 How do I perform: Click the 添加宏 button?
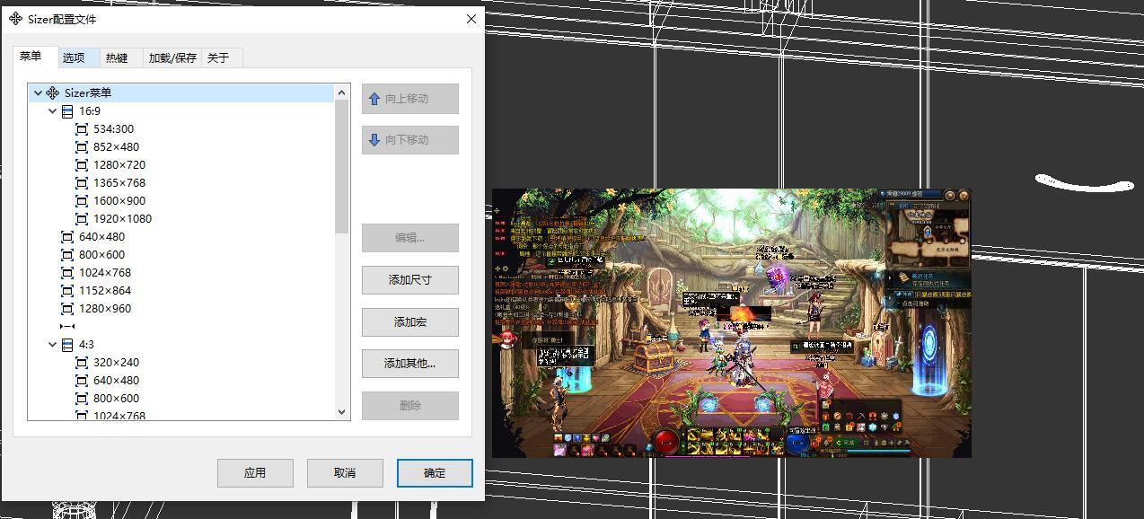410,321
